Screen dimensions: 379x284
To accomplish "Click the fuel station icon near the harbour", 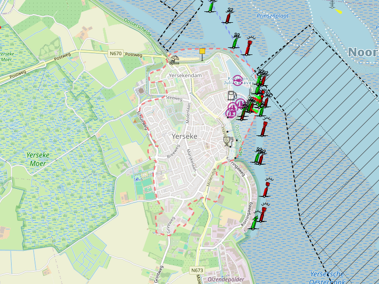I will coord(232,95).
